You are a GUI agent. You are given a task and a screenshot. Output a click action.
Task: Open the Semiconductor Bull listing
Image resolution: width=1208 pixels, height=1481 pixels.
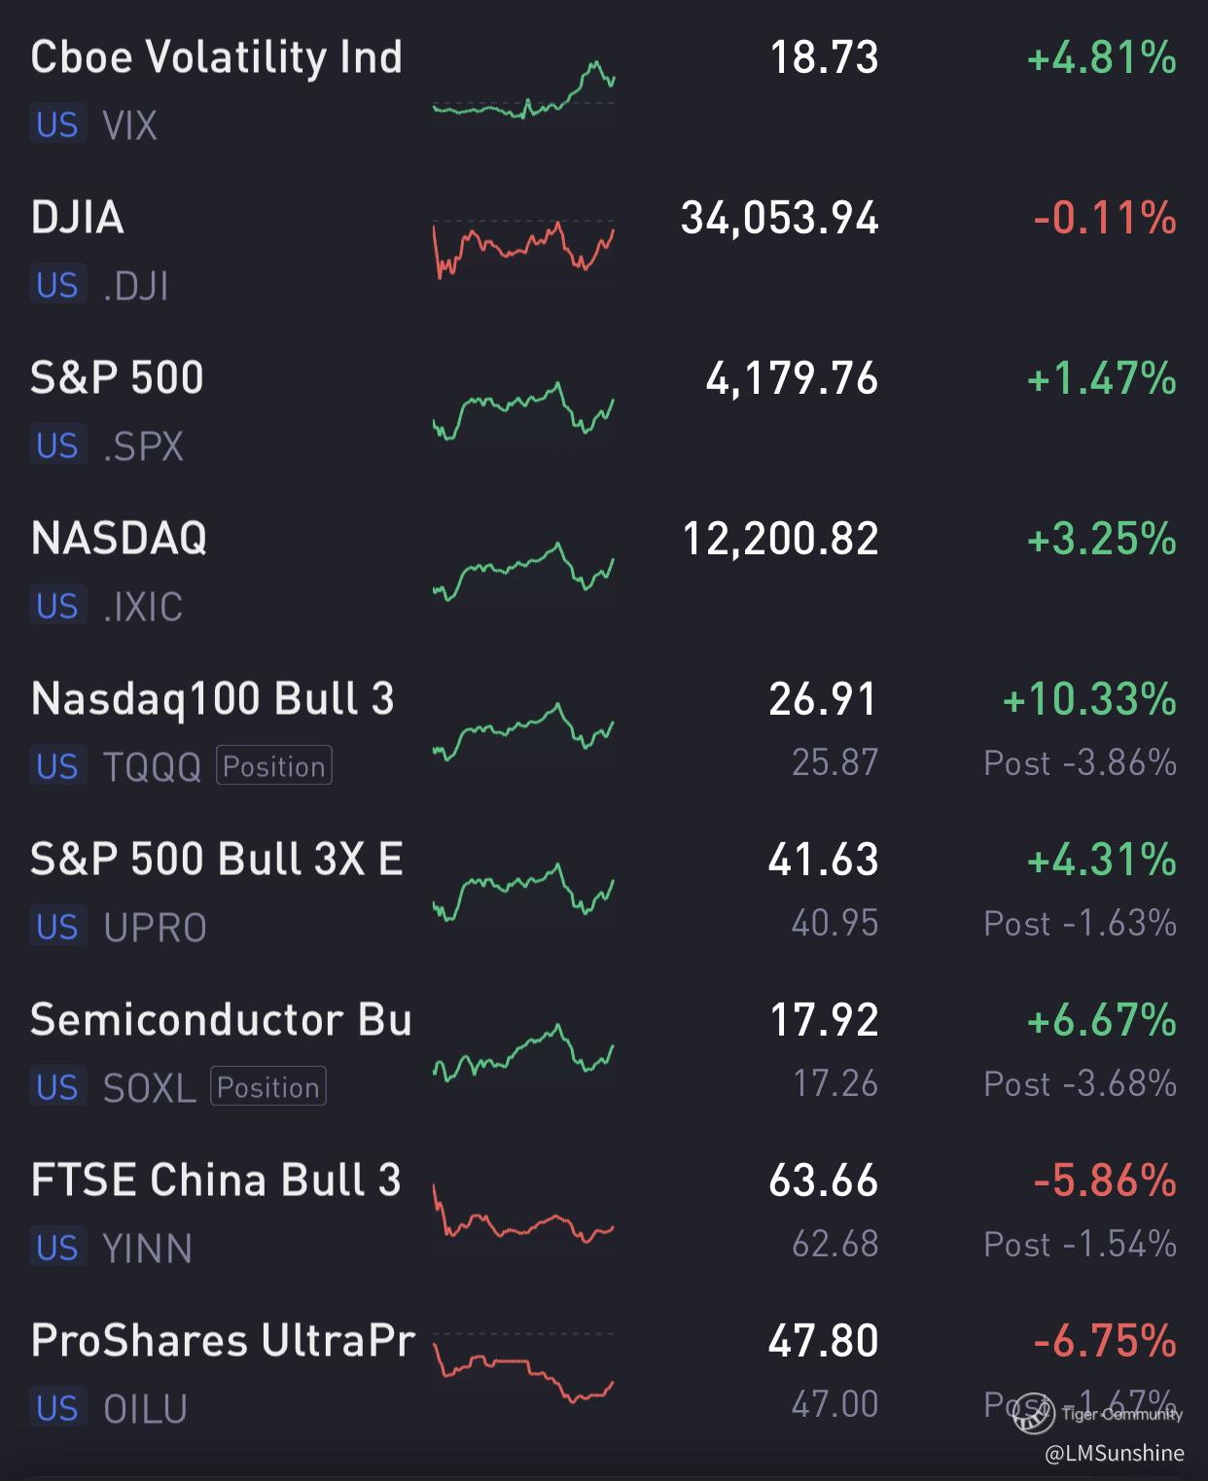(x=221, y=1020)
